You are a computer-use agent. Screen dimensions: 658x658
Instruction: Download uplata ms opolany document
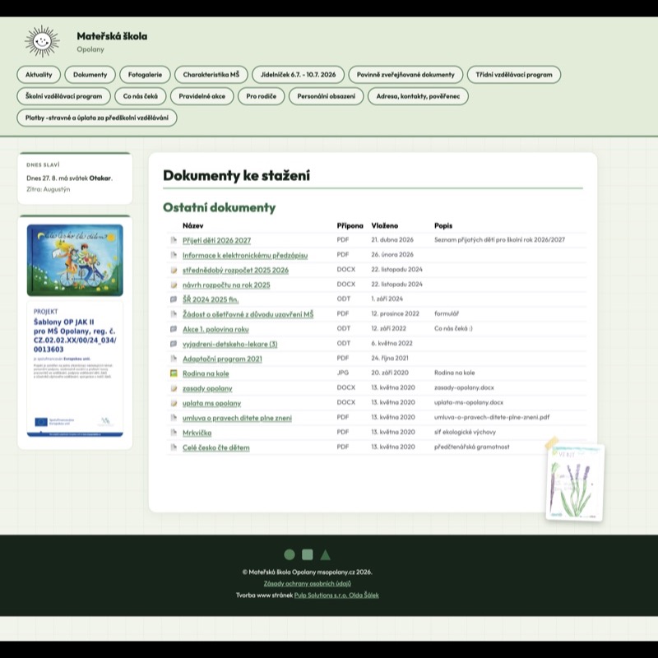pyautogui.click(x=211, y=403)
